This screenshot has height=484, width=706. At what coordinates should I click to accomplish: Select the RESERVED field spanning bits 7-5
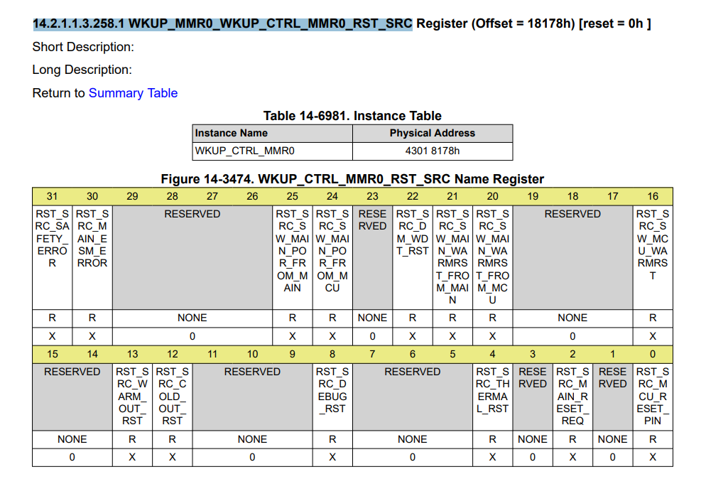click(413, 397)
